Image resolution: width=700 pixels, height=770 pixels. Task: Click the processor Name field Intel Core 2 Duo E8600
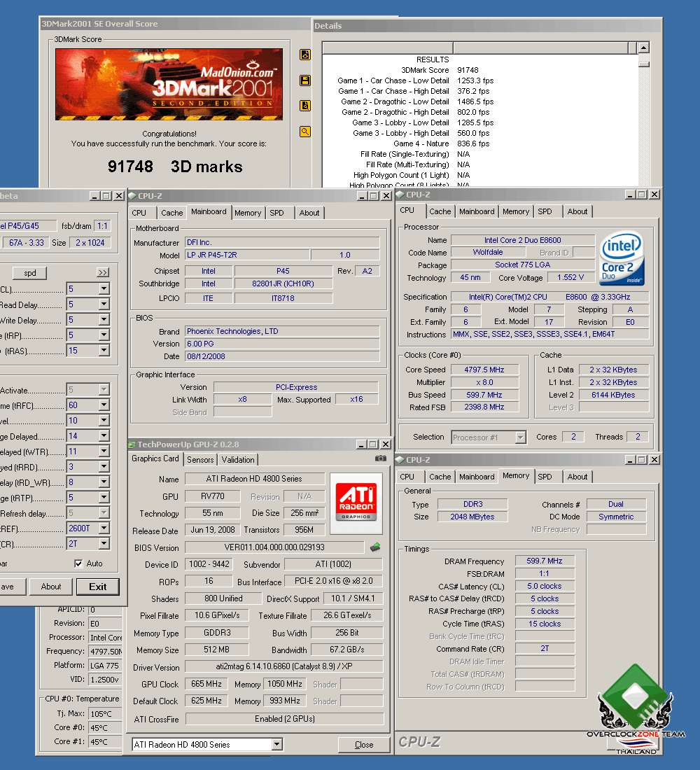click(523, 239)
